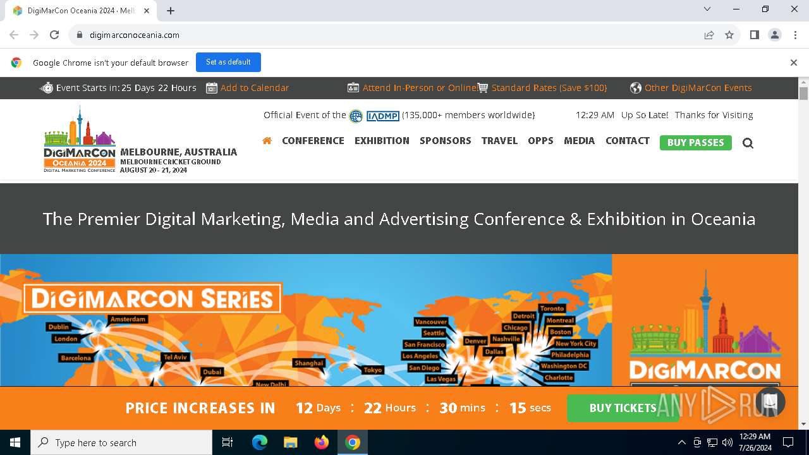
Task: Click the Add to Calendar link
Action: click(255, 88)
